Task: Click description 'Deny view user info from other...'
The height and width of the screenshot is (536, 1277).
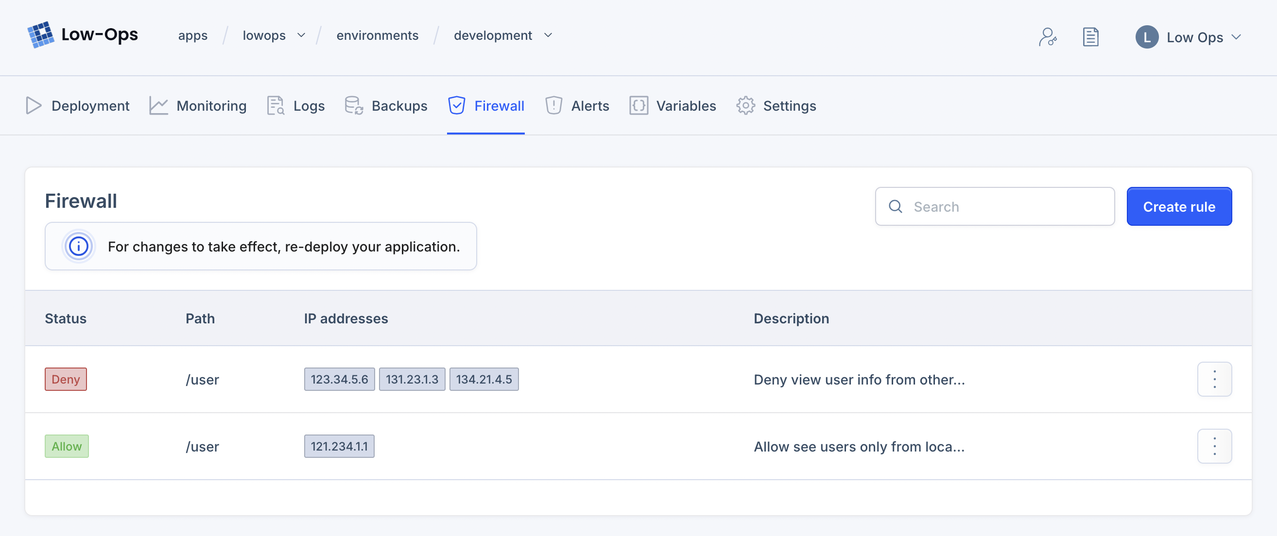Action: 859,380
